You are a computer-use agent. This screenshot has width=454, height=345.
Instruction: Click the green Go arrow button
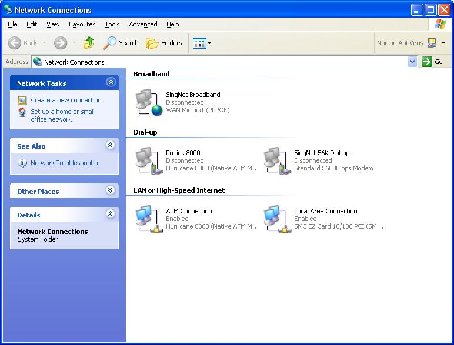click(x=426, y=62)
